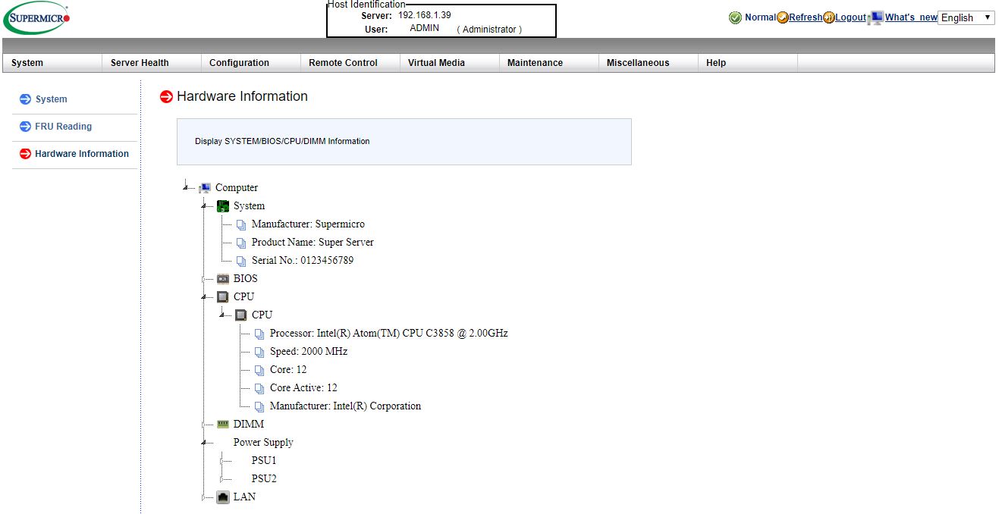Viewport: 1002px width, 514px height.
Task: Click the document icon beside Core: 12
Action: 259,370
